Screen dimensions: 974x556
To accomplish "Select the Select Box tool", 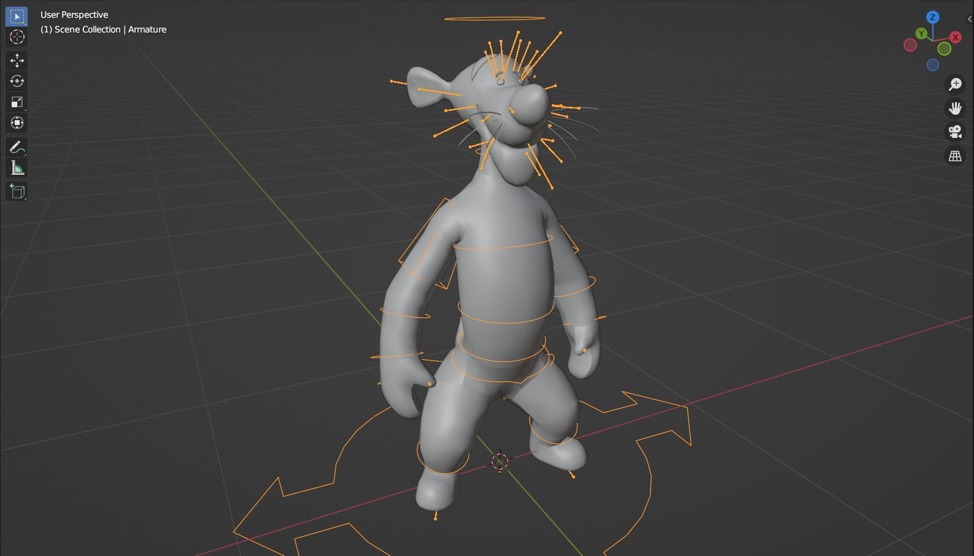I will click(x=17, y=16).
